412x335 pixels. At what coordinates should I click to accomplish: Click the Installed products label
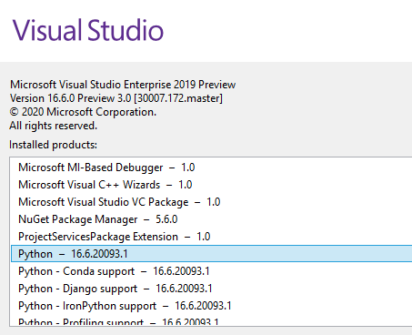click(53, 145)
